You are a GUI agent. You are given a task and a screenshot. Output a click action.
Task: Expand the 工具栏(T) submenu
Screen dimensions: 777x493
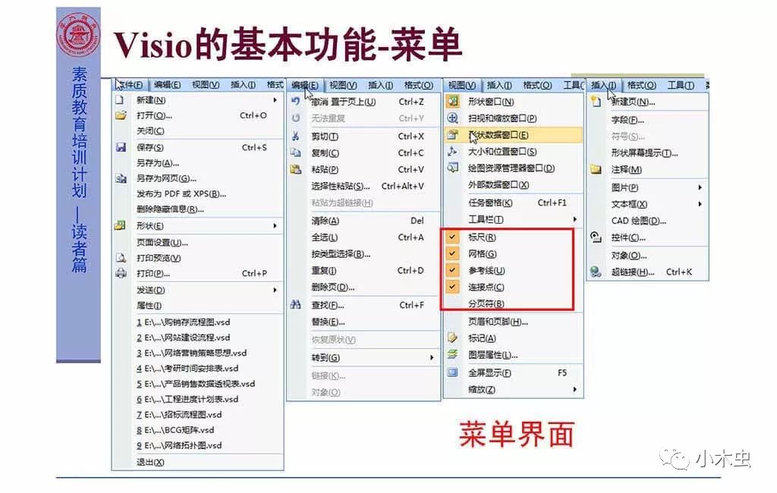tap(574, 219)
